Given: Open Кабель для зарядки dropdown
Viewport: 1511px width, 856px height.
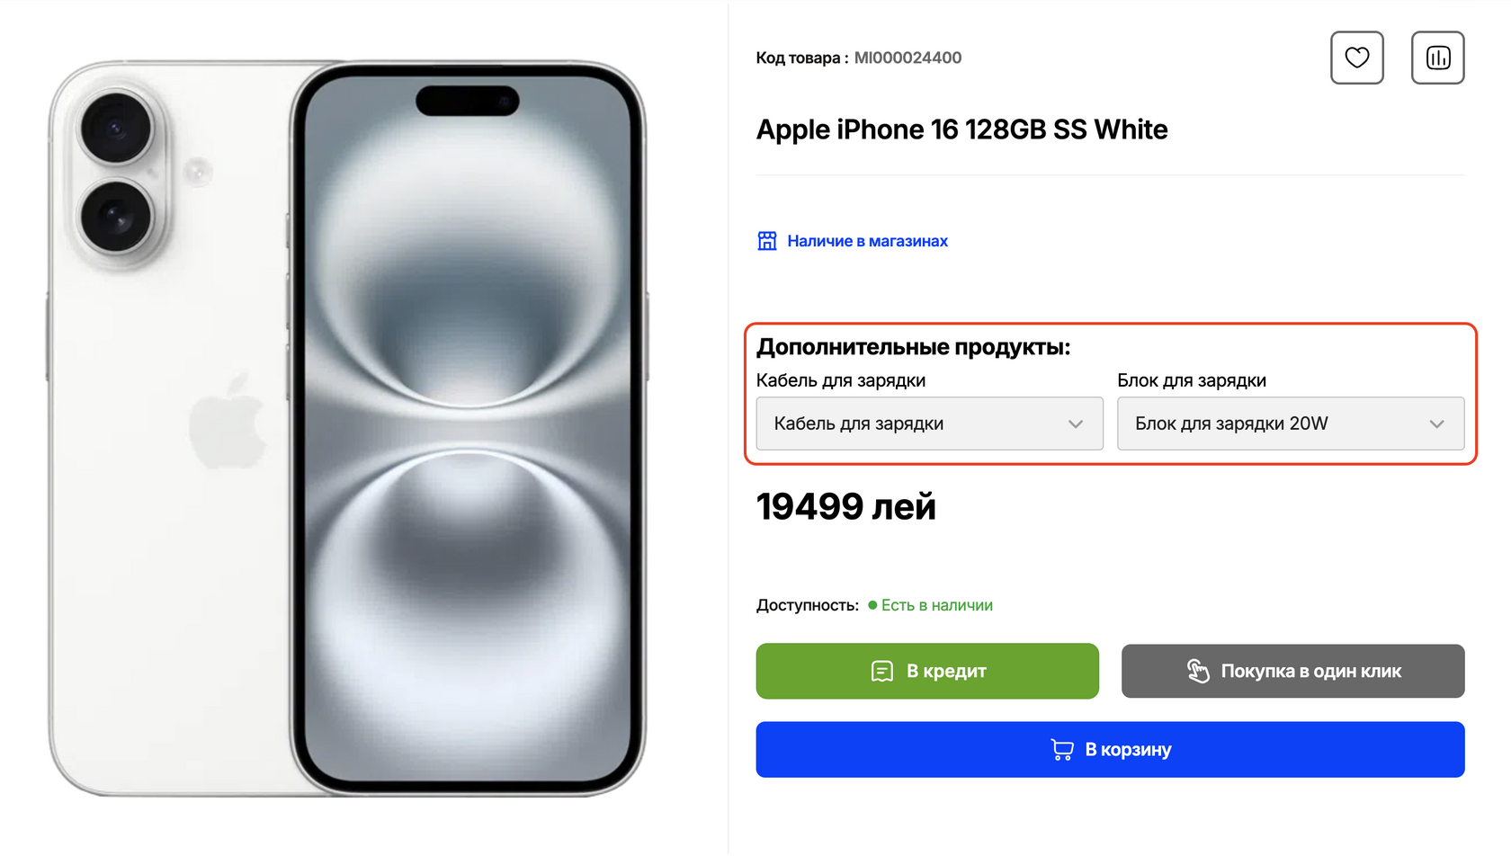Looking at the screenshot, I should pos(929,424).
